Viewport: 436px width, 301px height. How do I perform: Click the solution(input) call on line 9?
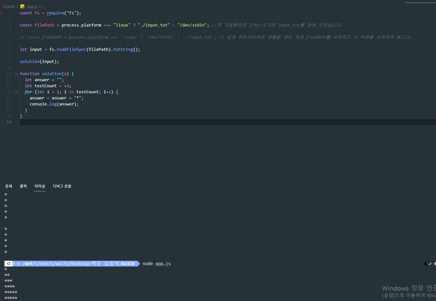coord(39,62)
